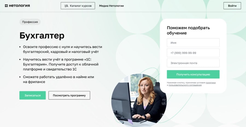Focus the phone number field +7 (999)
Viewport: 246px width, 127px height.
193,53
